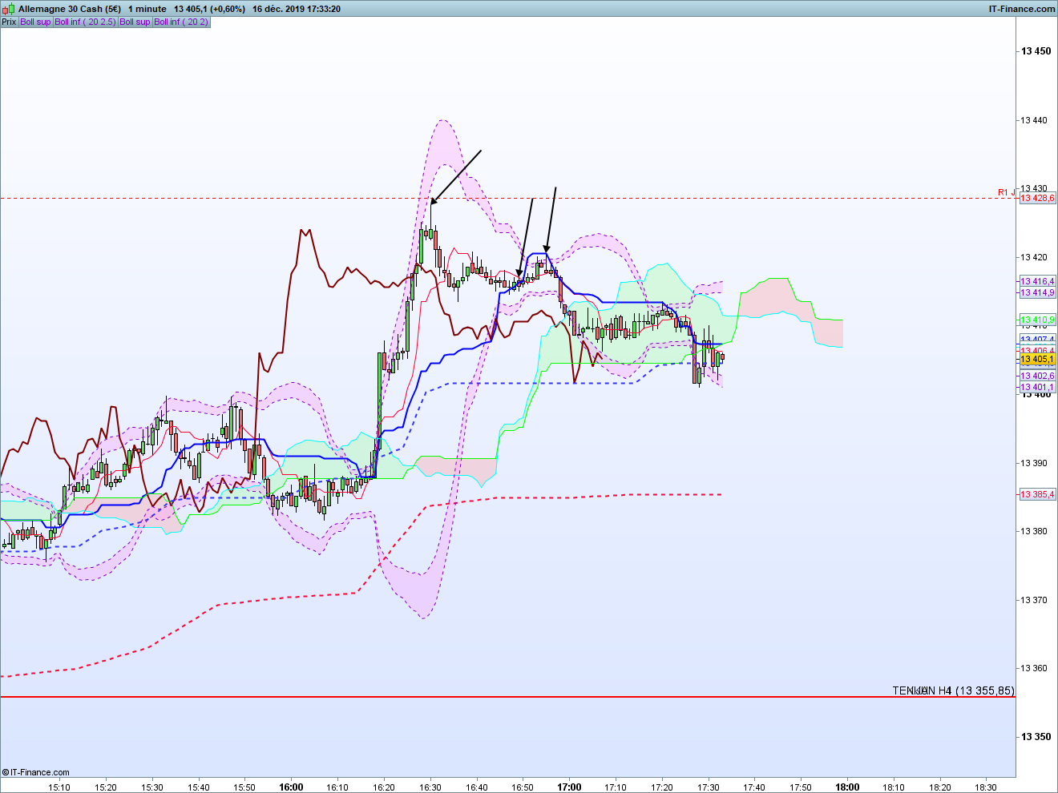Screen dimensions: 1058x793
Task: Open the Boll inf ( 20 2.5) indicator label
Action: pyautogui.click(x=85, y=22)
